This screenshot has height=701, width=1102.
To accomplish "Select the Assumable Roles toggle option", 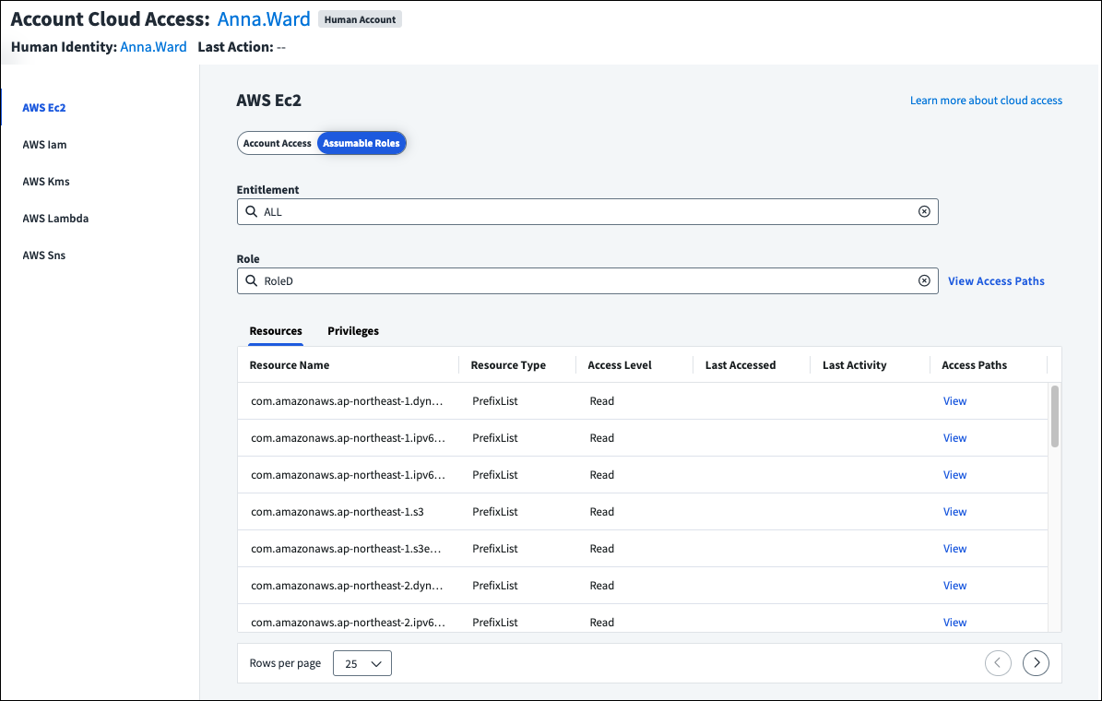I will coord(361,144).
